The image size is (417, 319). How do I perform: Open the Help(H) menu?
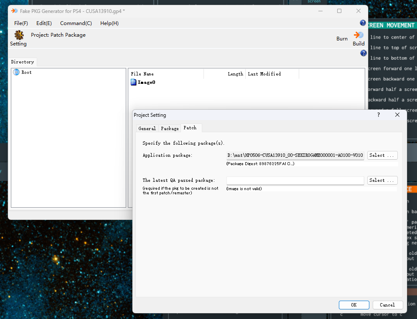tap(109, 23)
